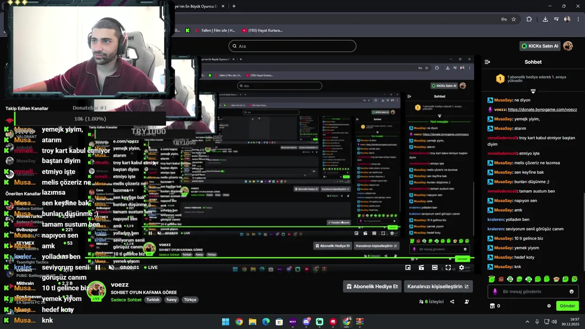This screenshot has width=585, height=329.
Task: Unmute the stream volume icon
Action: coord(111,268)
